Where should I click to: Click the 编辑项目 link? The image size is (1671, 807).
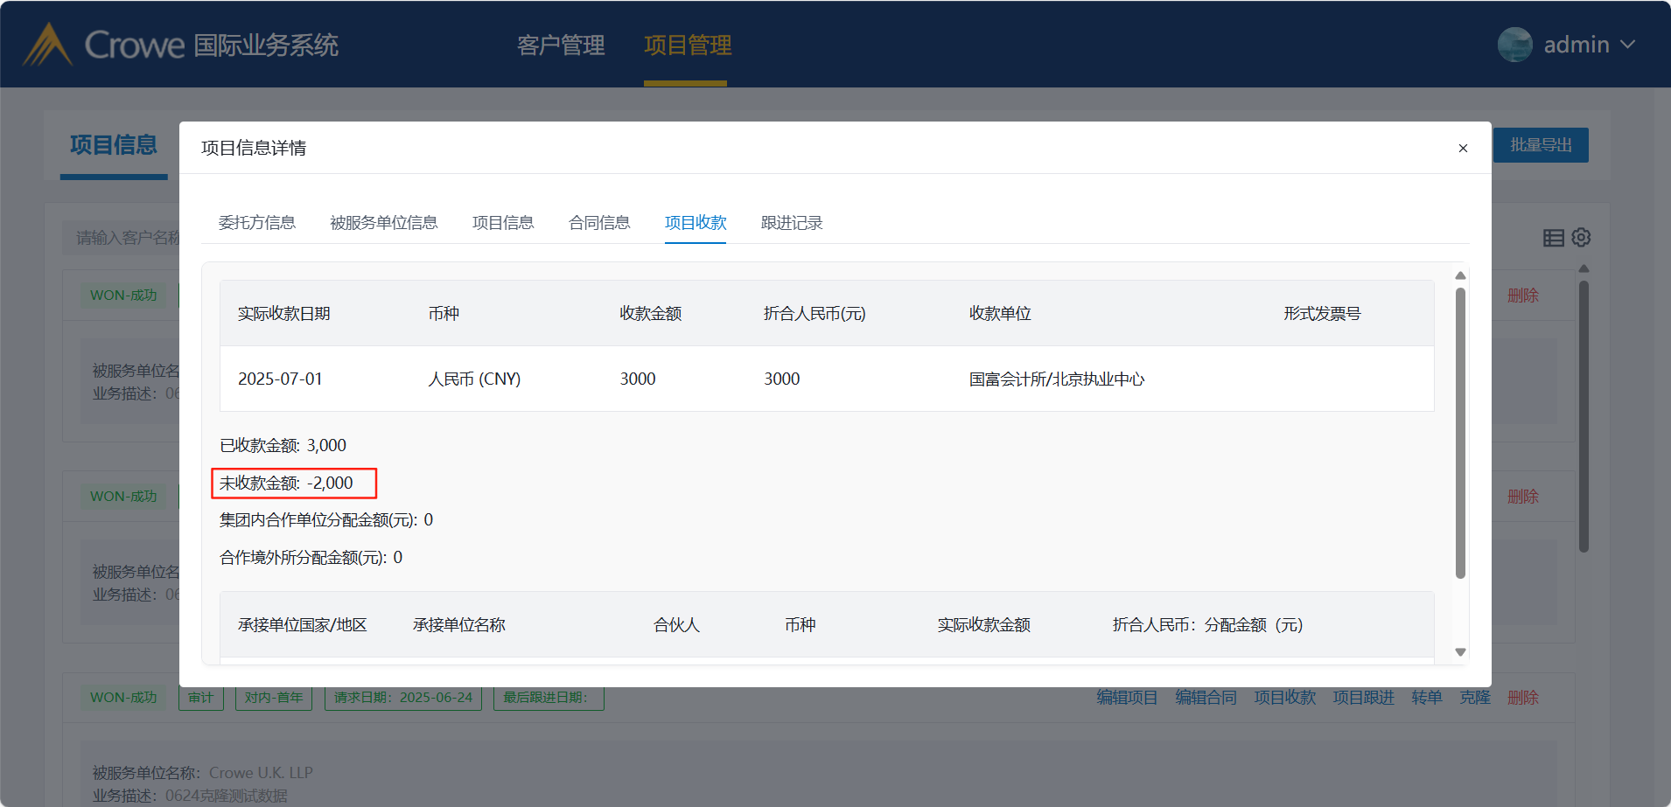(1127, 698)
